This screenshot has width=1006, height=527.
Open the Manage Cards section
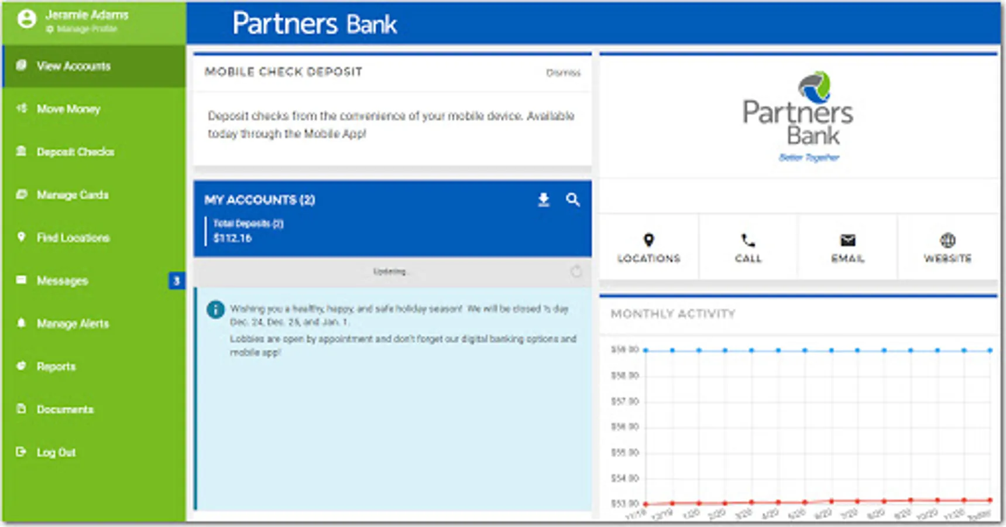72,194
